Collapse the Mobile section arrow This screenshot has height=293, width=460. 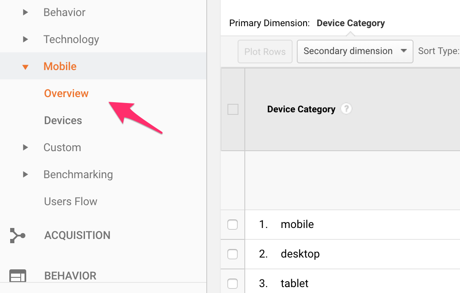click(x=25, y=67)
